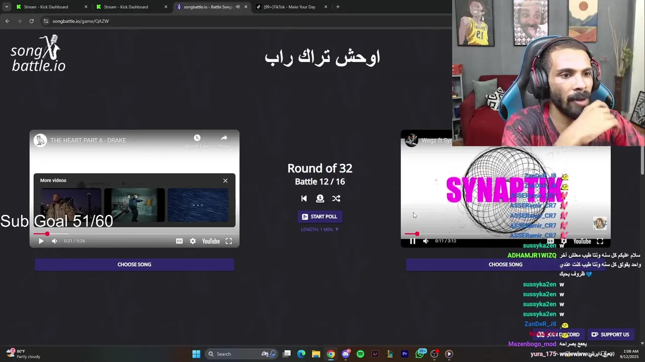The width and height of the screenshot is (645, 362).
Task: Click the browser forward arrow
Action: (x=20, y=21)
